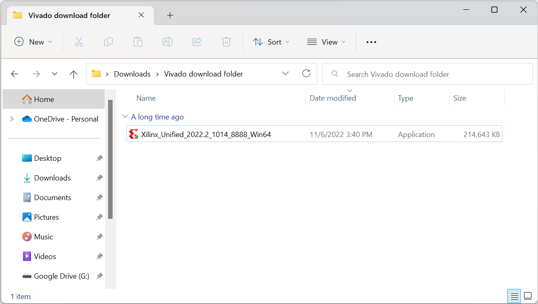Image resolution: width=538 pixels, height=304 pixels.
Task: Click the Rename icon in toolbar
Action: pos(167,42)
